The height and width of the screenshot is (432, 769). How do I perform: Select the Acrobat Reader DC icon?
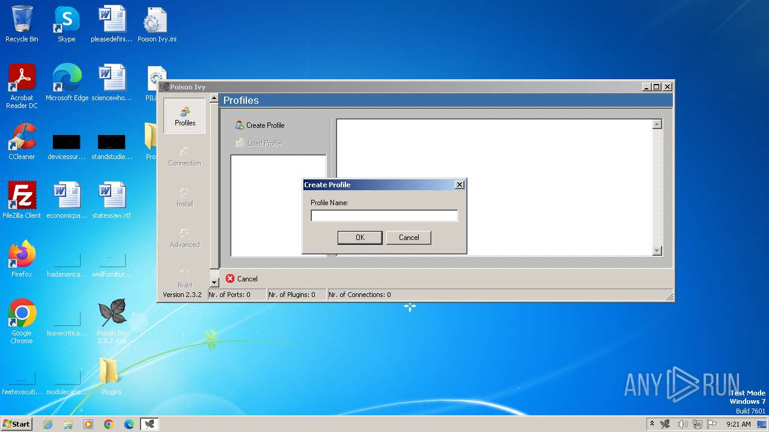(x=22, y=86)
